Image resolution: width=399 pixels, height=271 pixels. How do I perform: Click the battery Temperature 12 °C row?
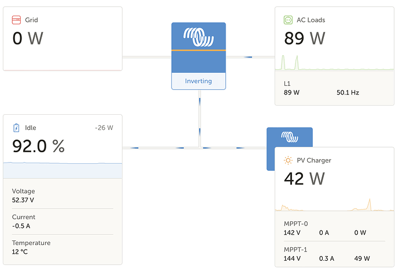click(x=62, y=247)
